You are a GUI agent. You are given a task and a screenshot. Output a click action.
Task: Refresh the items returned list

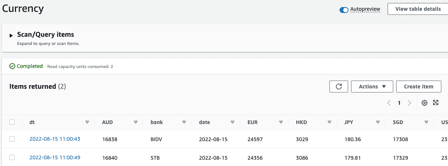click(x=339, y=87)
